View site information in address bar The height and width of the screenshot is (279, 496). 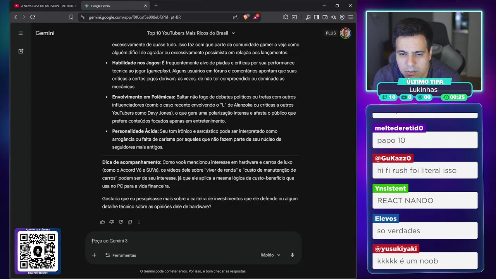pyautogui.click(x=82, y=17)
